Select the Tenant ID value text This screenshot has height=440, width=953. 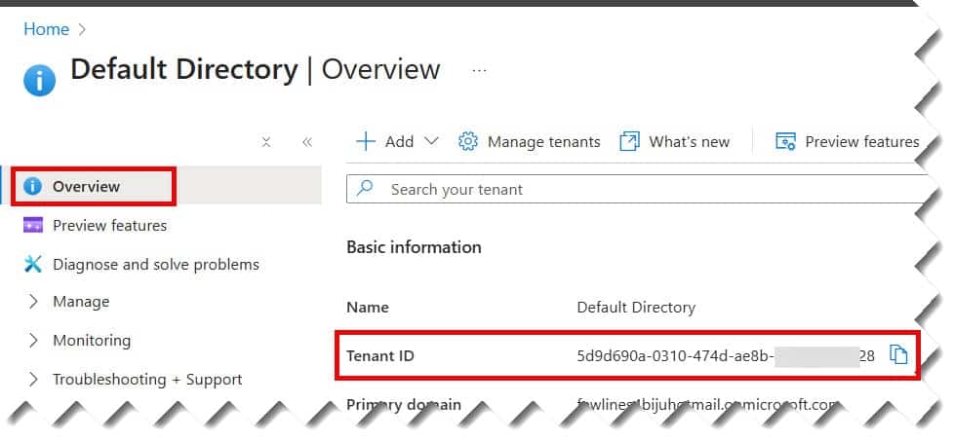pyautogui.click(x=726, y=356)
